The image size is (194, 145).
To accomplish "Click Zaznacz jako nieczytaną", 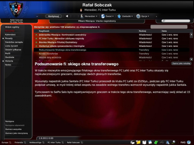I will coord(16,133).
